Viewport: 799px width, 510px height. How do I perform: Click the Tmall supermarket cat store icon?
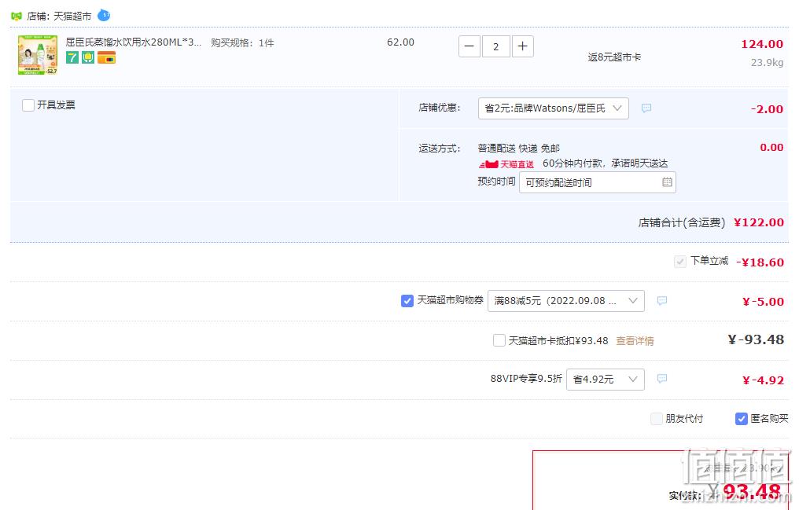click(x=17, y=16)
